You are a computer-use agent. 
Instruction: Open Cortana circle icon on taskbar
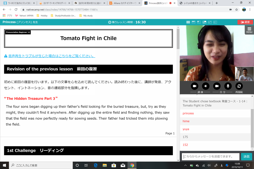77,165
